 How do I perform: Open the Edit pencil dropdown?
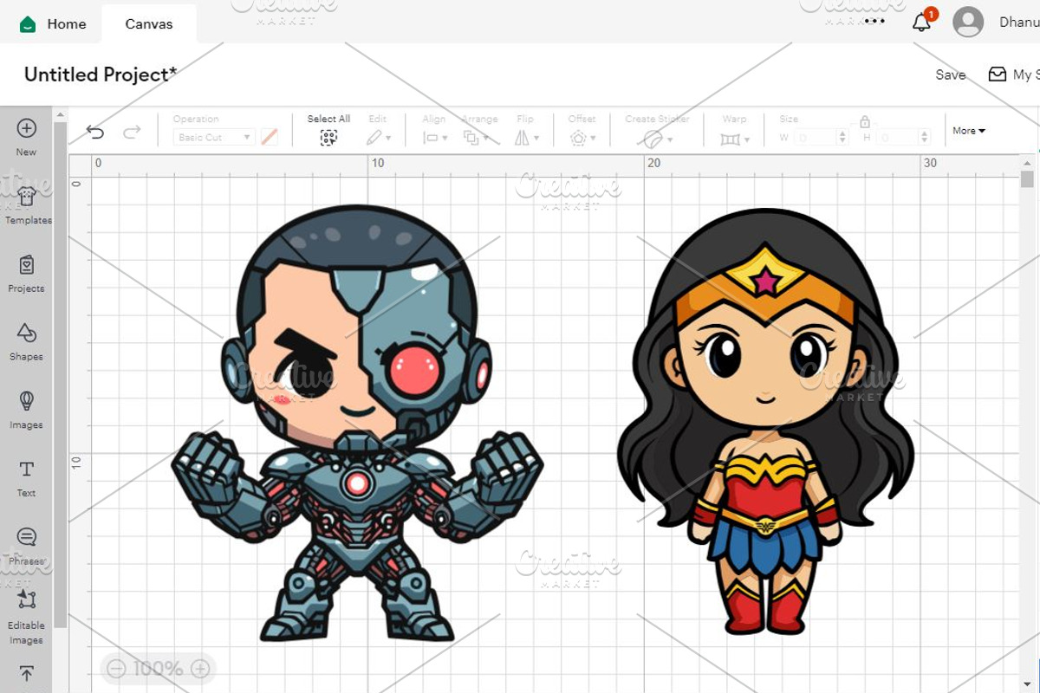point(379,137)
